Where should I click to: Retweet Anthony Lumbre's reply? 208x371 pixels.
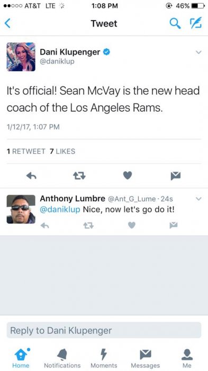88,225
